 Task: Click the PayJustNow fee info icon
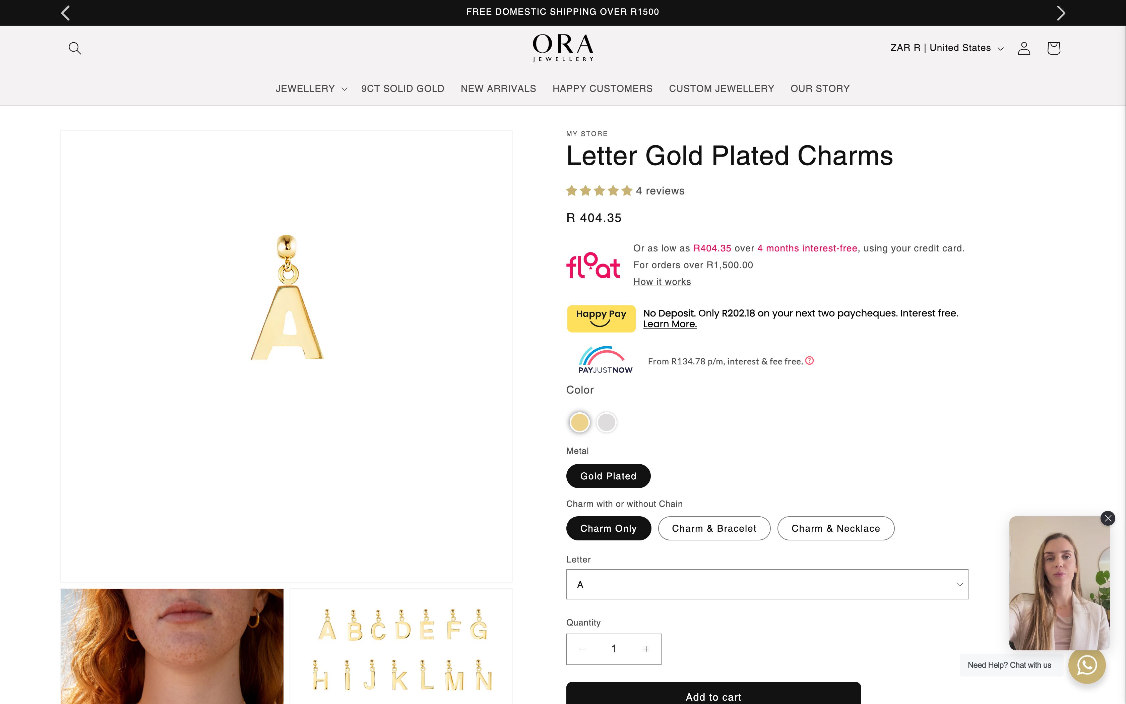810,360
